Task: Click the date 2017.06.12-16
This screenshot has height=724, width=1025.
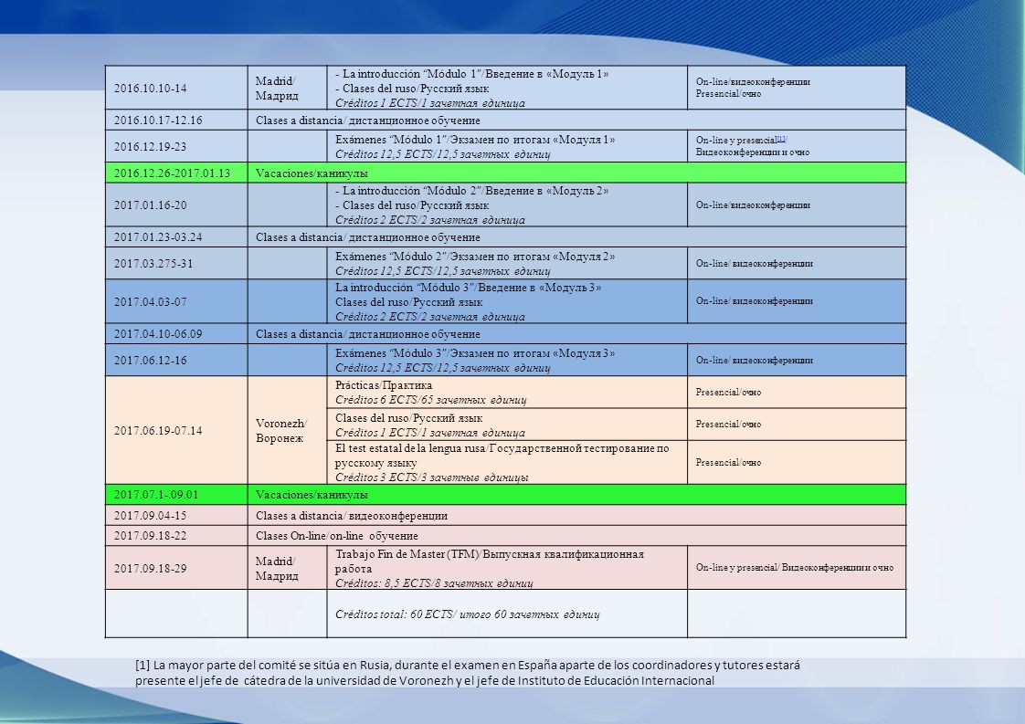Action: pyautogui.click(x=151, y=360)
